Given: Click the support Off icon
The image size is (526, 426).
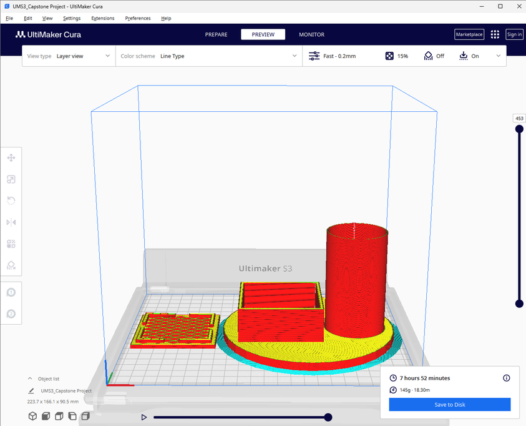Looking at the screenshot, I should [x=429, y=56].
